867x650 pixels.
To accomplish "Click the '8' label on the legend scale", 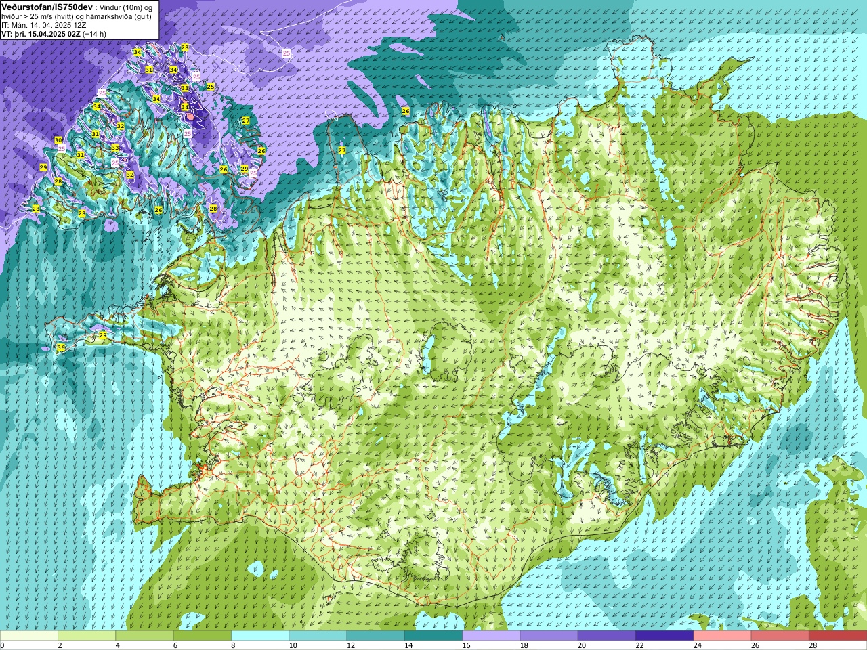I will coord(233,645).
